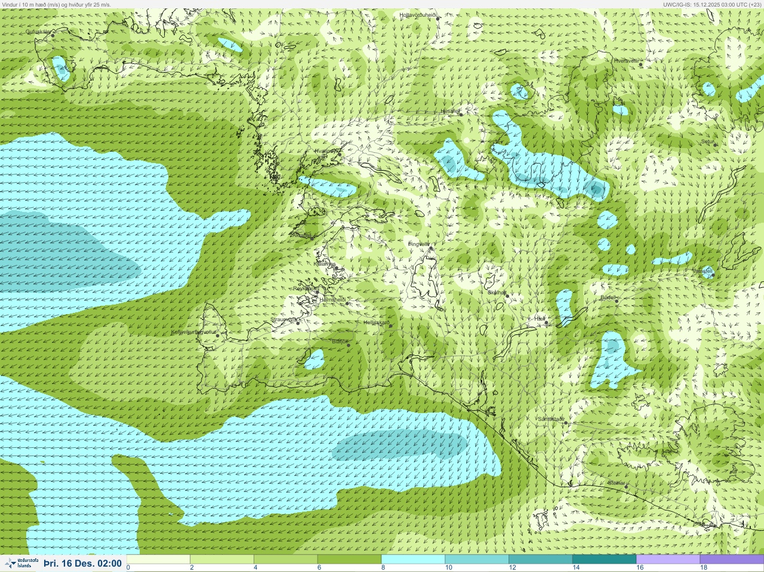
Task: Click the Sámsstaðir station label
Action: [x=551, y=419]
